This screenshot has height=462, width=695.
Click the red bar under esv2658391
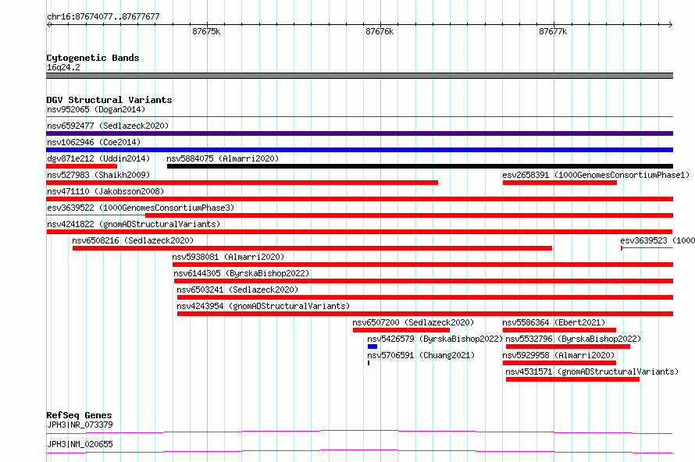tap(560, 183)
